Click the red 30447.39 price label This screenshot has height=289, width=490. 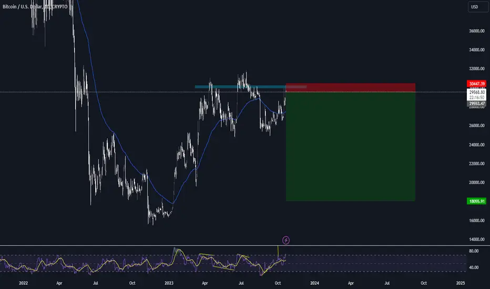tap(476, 84)
